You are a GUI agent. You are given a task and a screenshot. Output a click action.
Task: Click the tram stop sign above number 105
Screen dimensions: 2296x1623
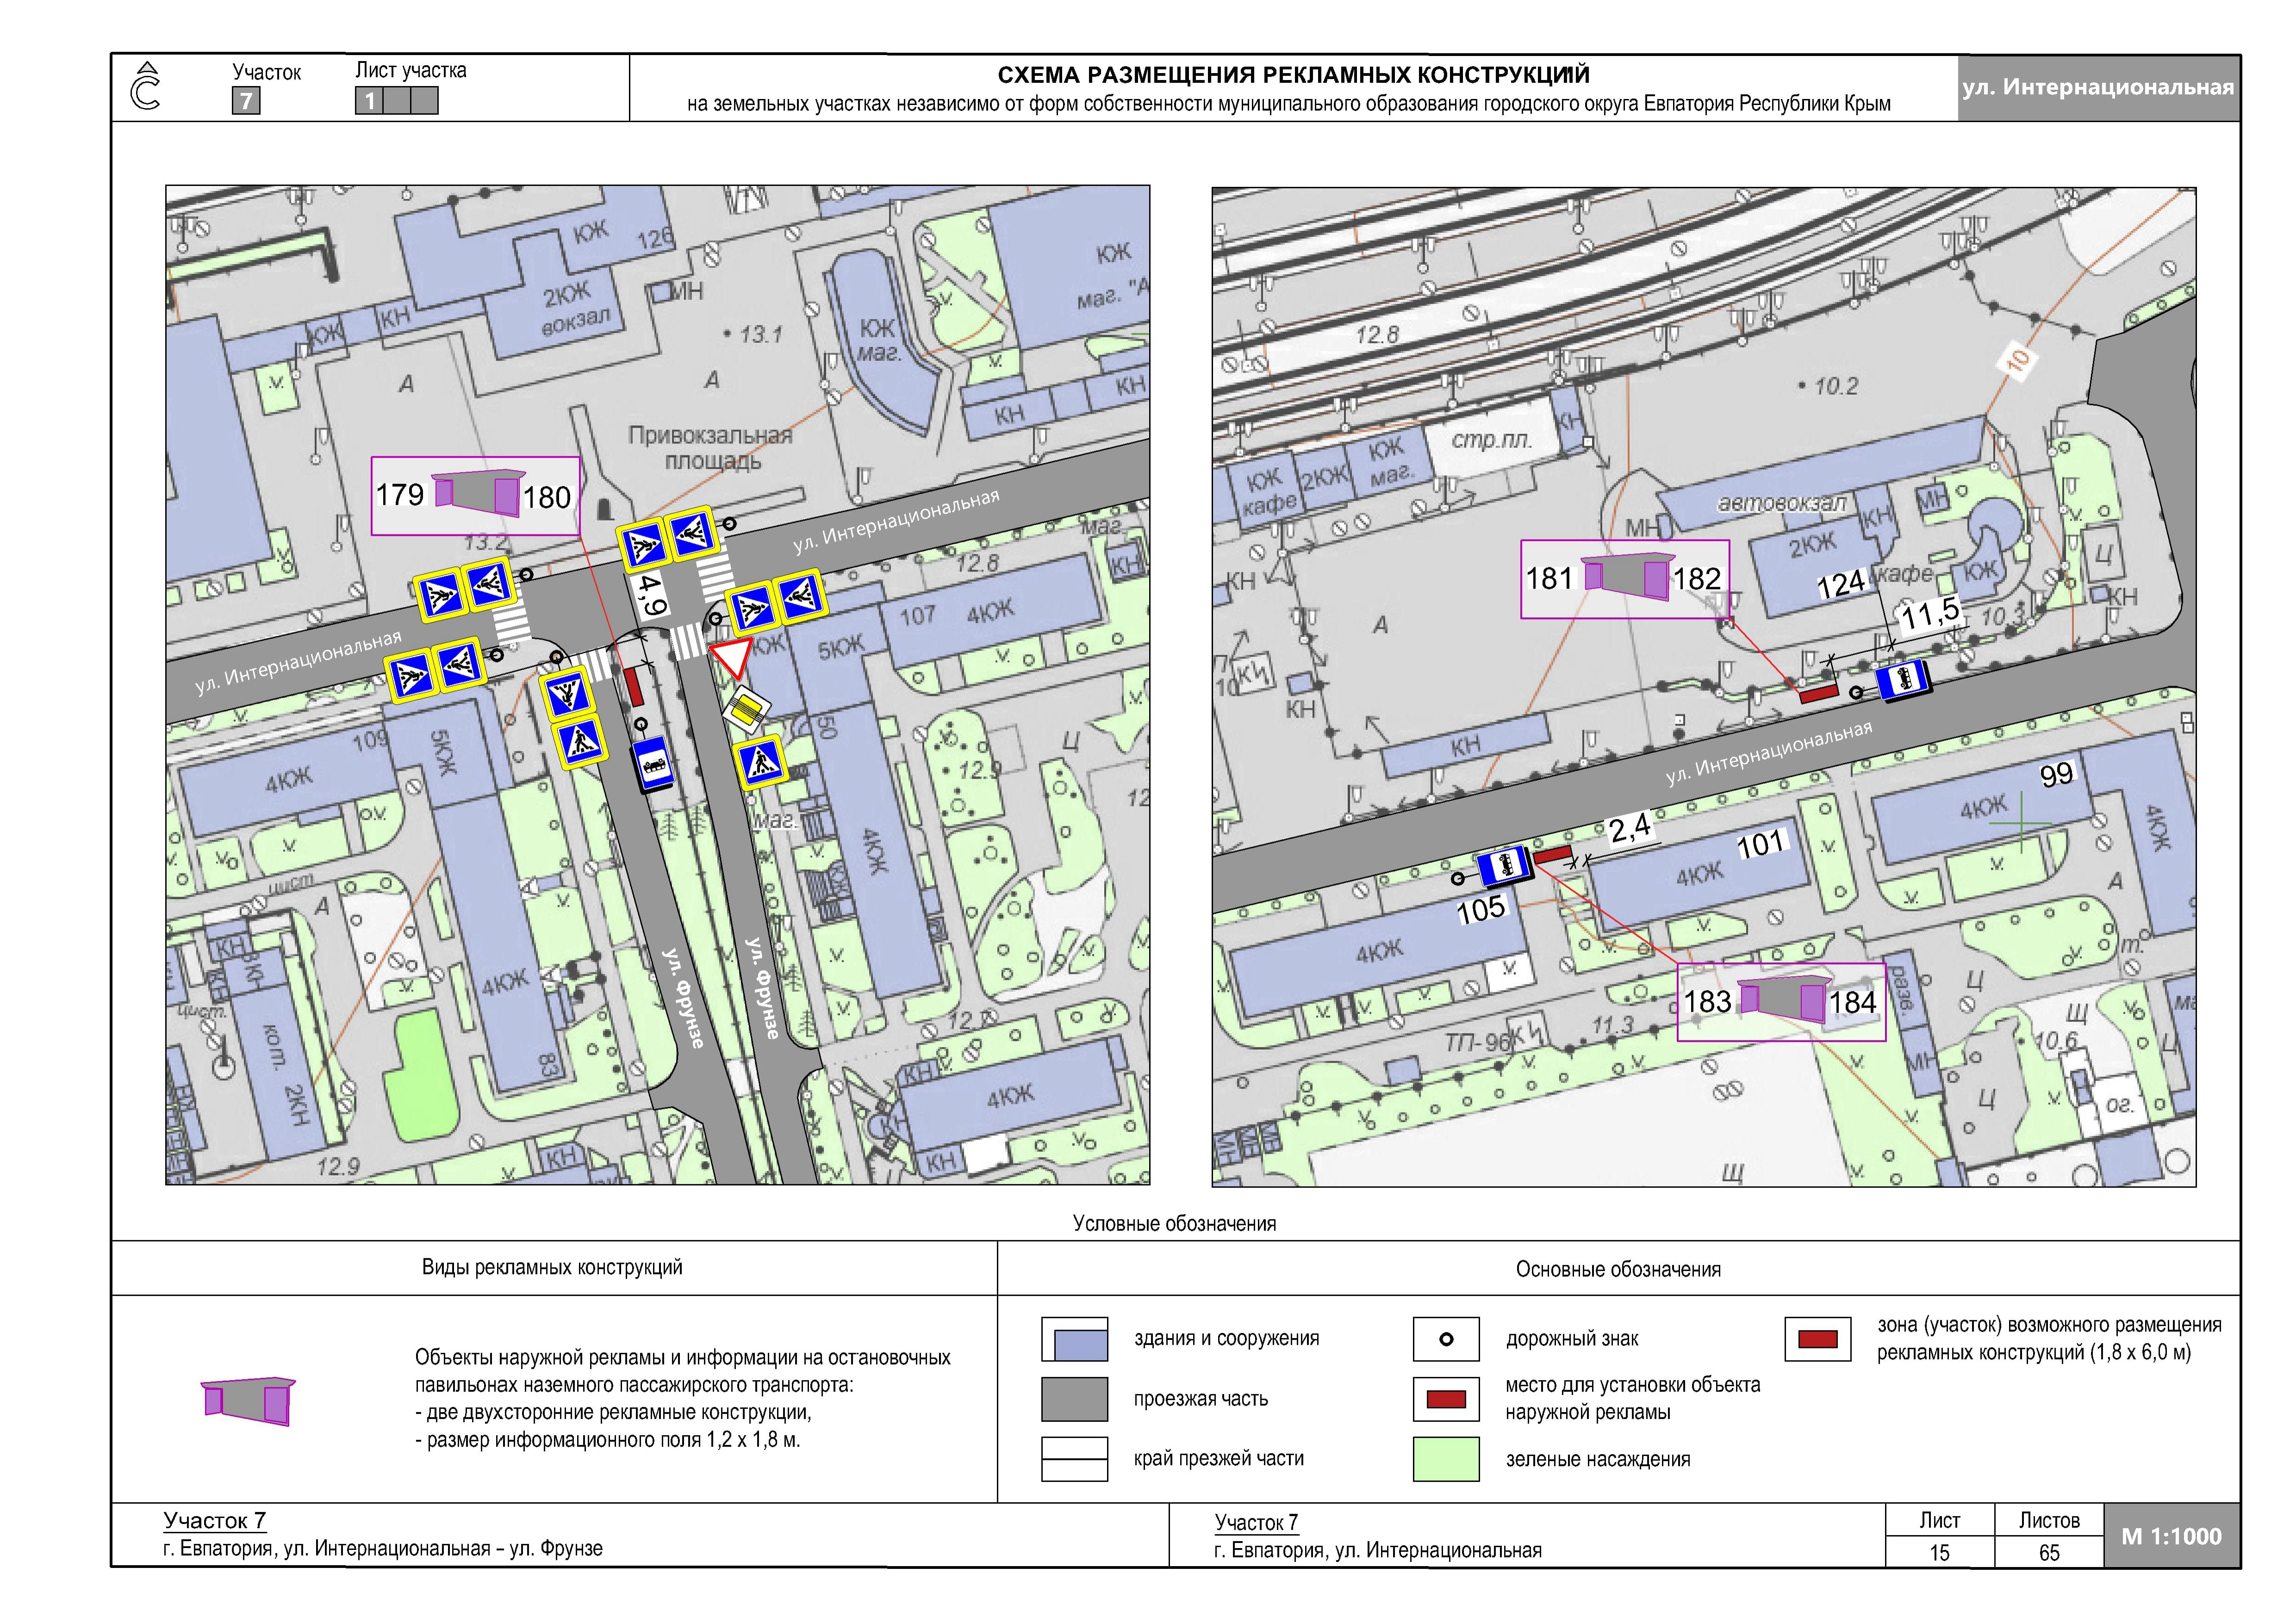(1504, 866)
